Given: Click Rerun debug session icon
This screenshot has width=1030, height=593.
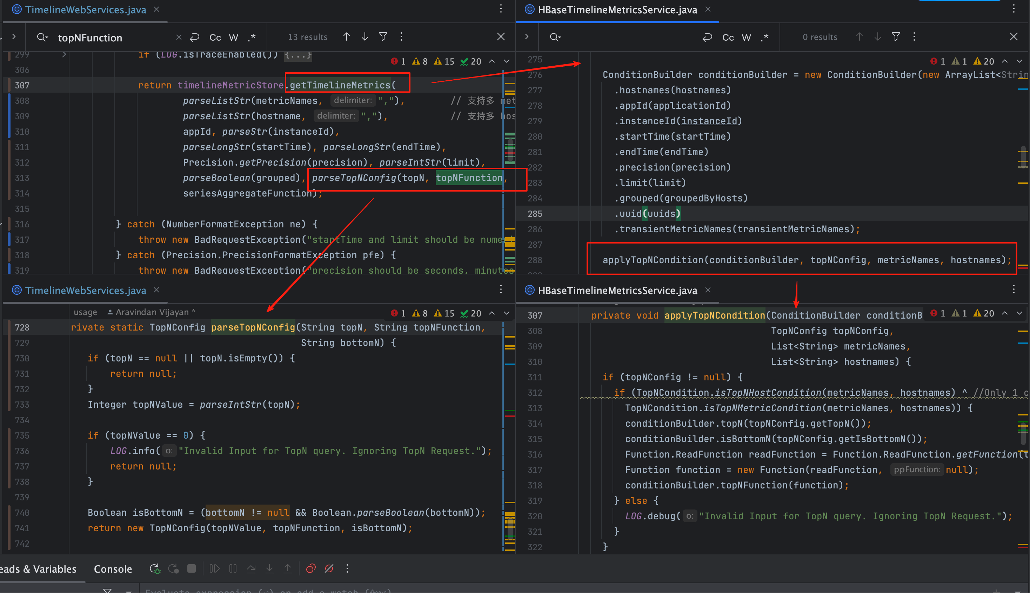Looking at the screenshot, I should click(x=155, y=568).
